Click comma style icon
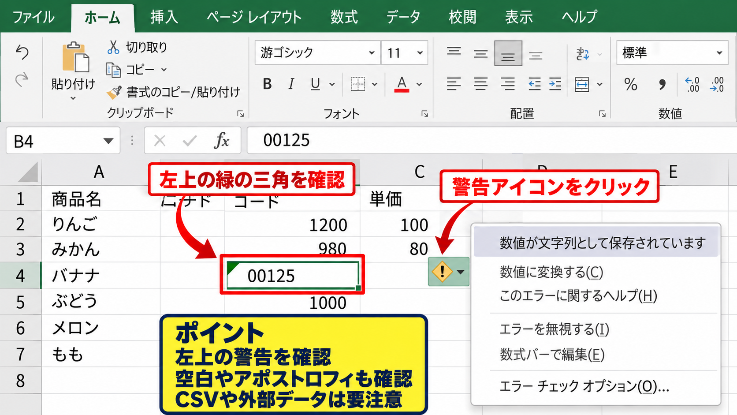737x415 pixels. click(662, 84)
